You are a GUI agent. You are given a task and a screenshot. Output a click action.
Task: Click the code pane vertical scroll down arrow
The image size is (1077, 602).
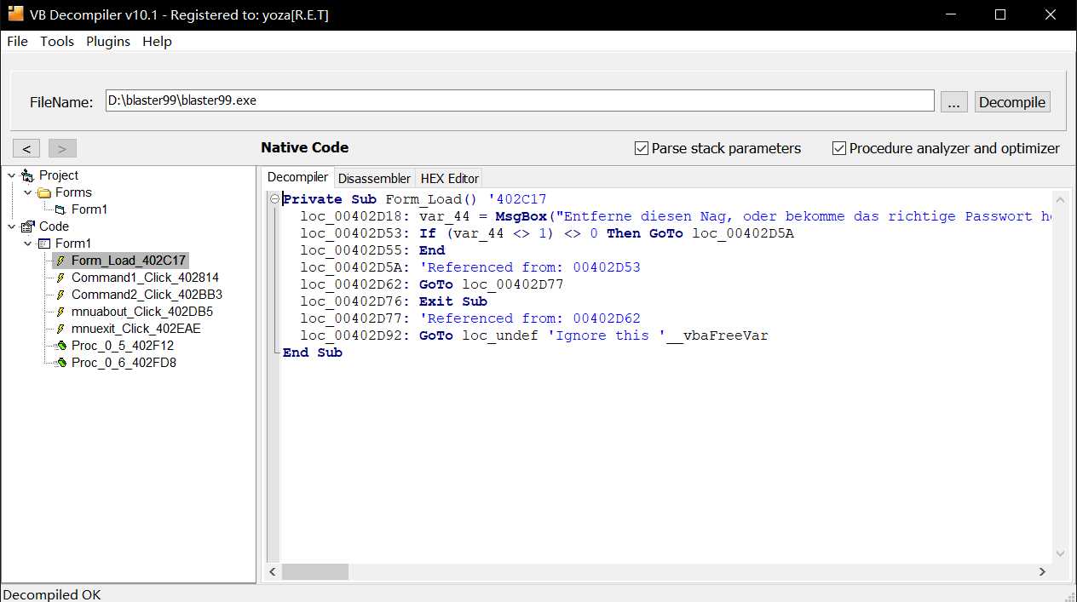(x=1060, y=553)
